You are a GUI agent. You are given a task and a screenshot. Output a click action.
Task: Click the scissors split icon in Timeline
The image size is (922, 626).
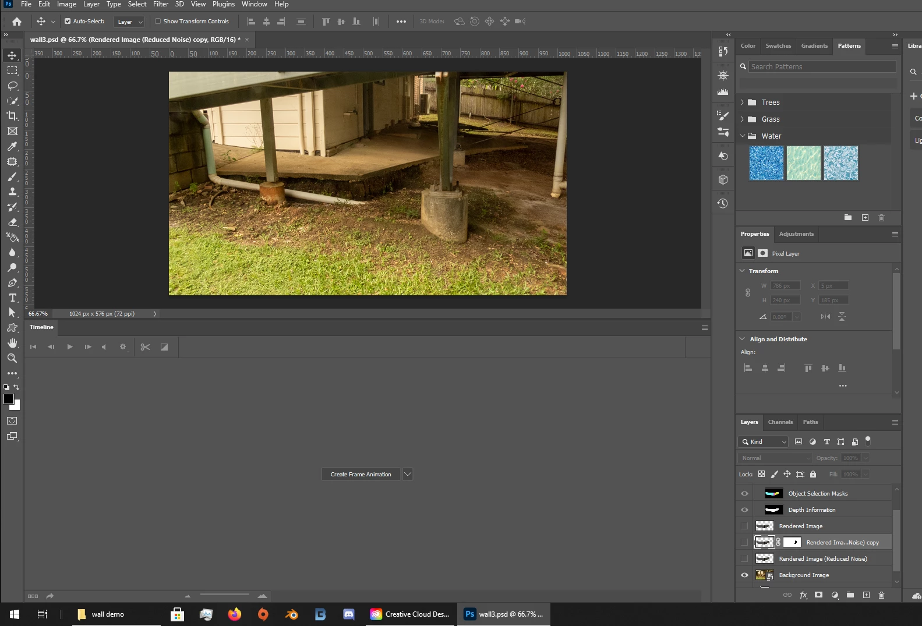click(x=145, y=347)
